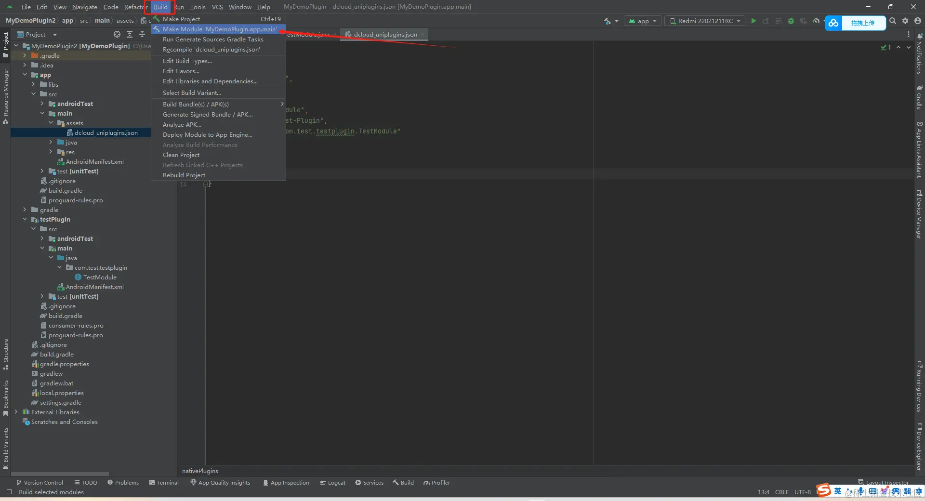925x501 pixels.
Task: Switch to dcloud_uniplugins.json editor tab
Action: [x=385, y=34]
